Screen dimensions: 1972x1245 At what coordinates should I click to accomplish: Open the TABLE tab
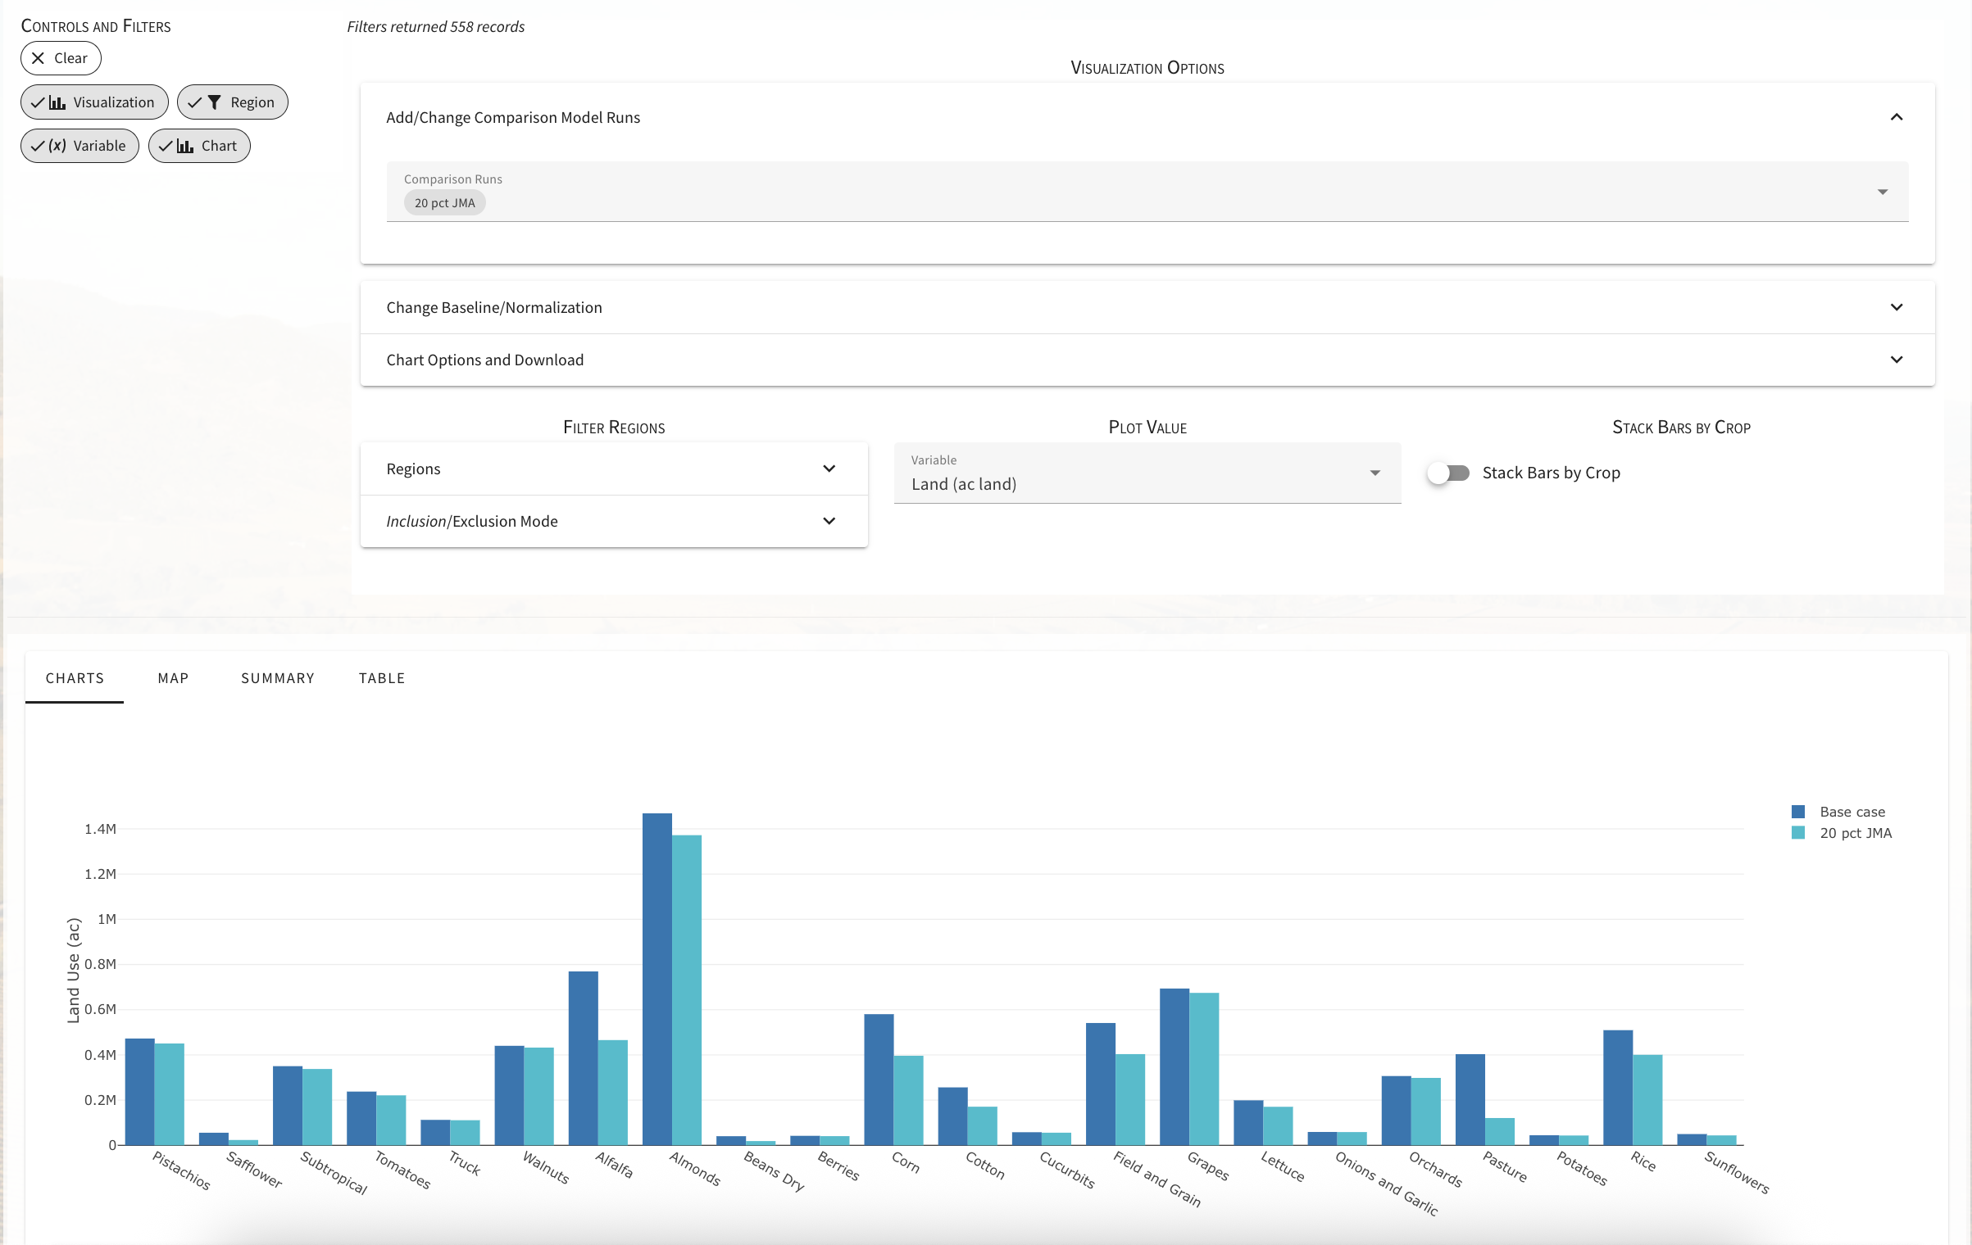pyautogui.click(x=381, y=677)
